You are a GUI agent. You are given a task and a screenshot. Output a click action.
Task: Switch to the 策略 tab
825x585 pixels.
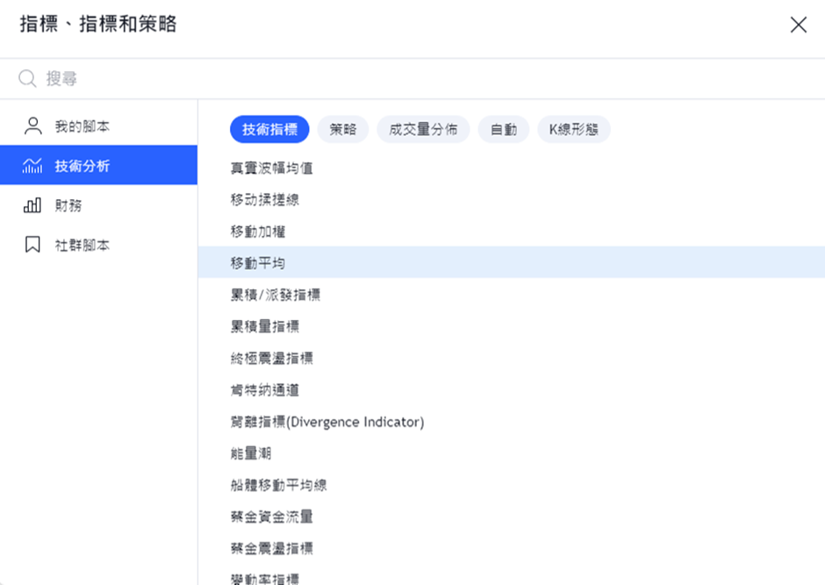point(343,129)
